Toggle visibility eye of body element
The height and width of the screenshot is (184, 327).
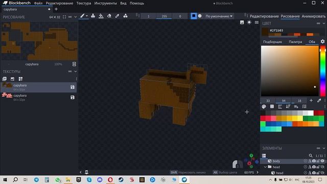[322, 161]
